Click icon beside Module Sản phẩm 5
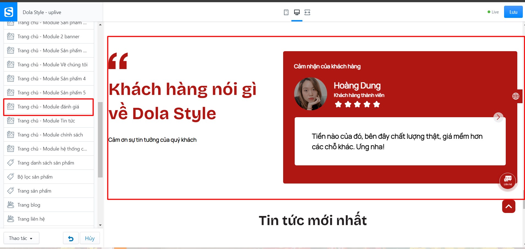The image size is (525, 249). point(10,92)
